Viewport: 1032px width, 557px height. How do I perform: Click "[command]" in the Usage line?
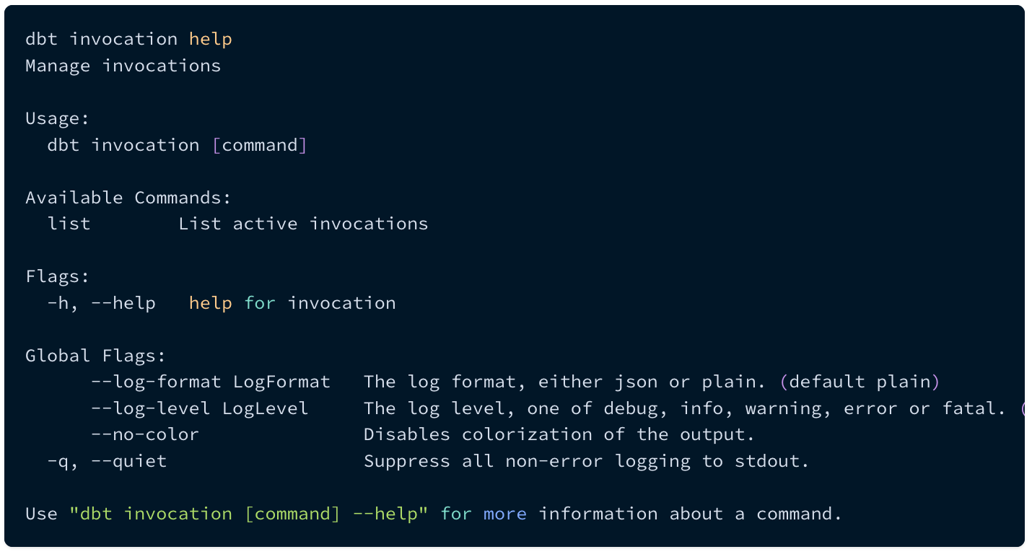260,145
